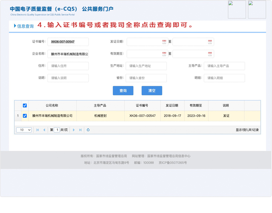Click the 查询 search button
The width and height of the screenshot is (272, 213).
pyautogui.click(x=123, y=91)
